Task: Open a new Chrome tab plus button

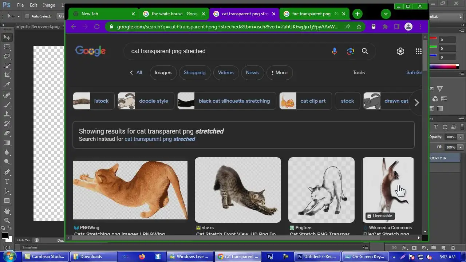Action: point(358,14)
